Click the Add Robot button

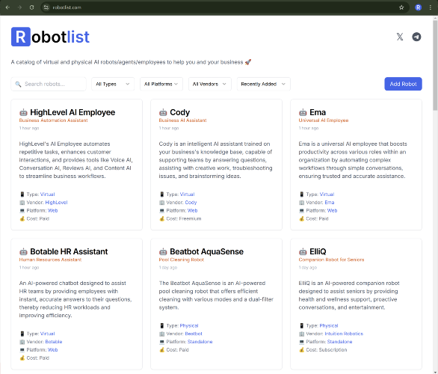(x=403, y=84)
